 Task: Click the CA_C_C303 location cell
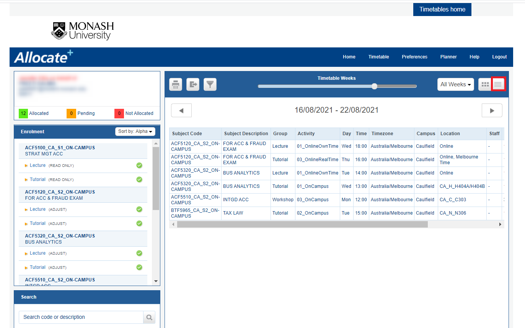[462, 200]
